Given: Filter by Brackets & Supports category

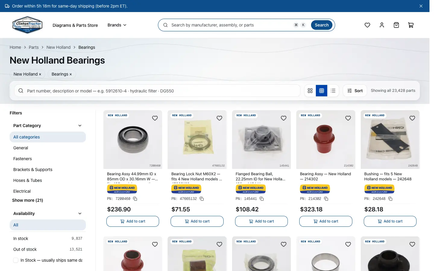Looking at the screenshot, I should [48, 170].
